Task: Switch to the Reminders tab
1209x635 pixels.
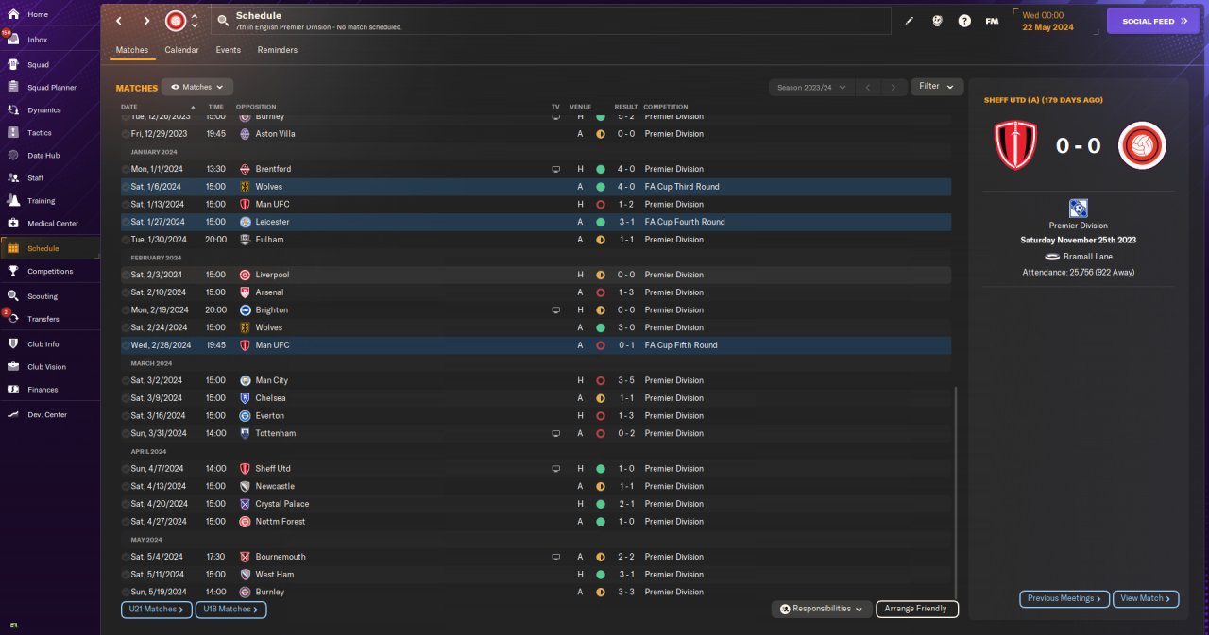Action: (x=278, y=50)
